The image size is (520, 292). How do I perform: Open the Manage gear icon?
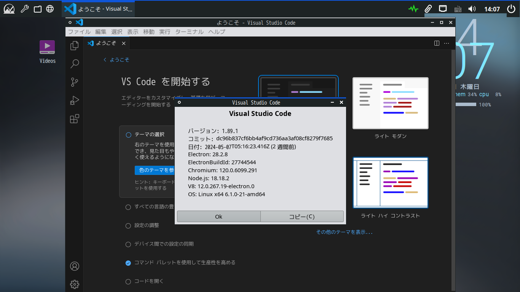[75, 284]
